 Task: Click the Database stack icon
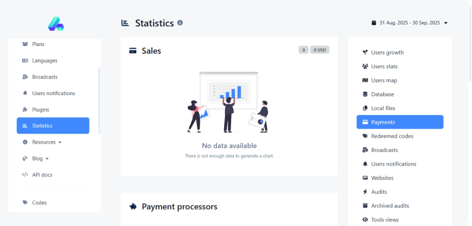point(365,94)
